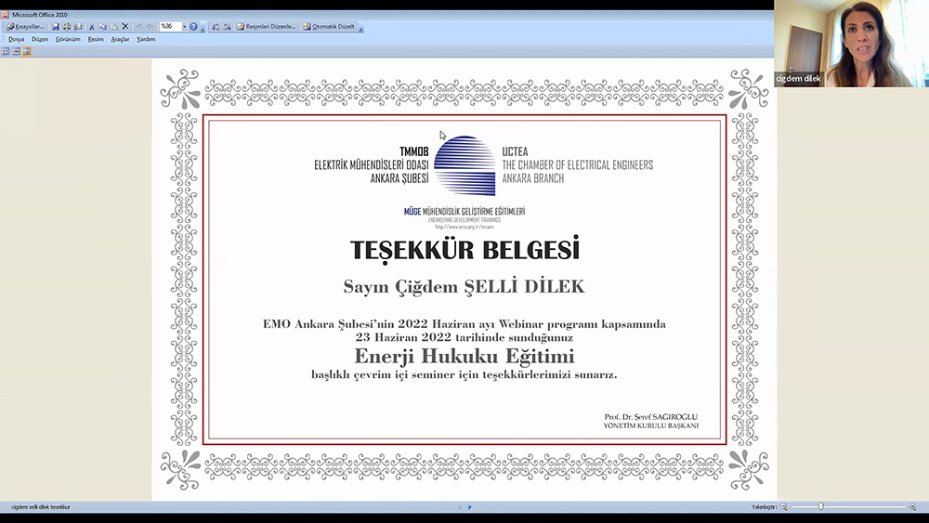The image size is (929, 523).
Task: Click the mail send icon
Action: tap(78, 27)
